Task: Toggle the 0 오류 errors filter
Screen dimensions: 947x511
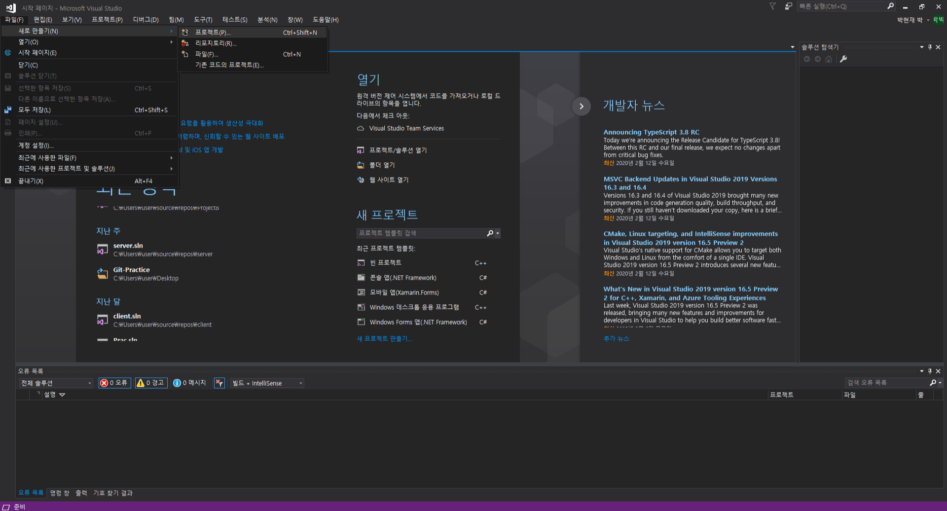Action: (114, 383)
